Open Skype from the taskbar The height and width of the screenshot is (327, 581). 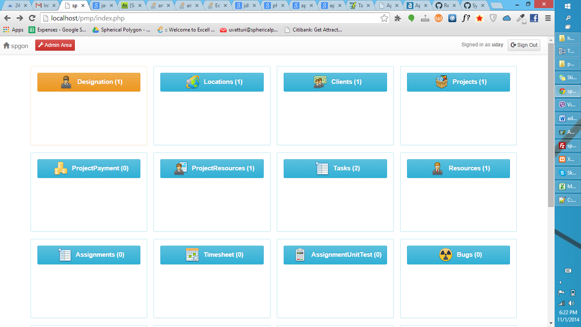tap(568, 173)
